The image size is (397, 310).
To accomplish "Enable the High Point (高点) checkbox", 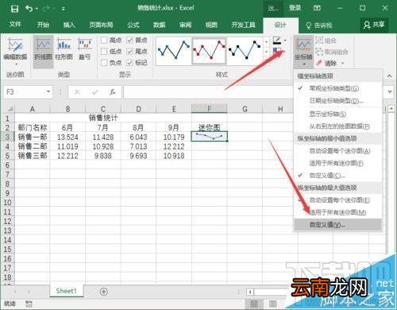I will [104, 41].
